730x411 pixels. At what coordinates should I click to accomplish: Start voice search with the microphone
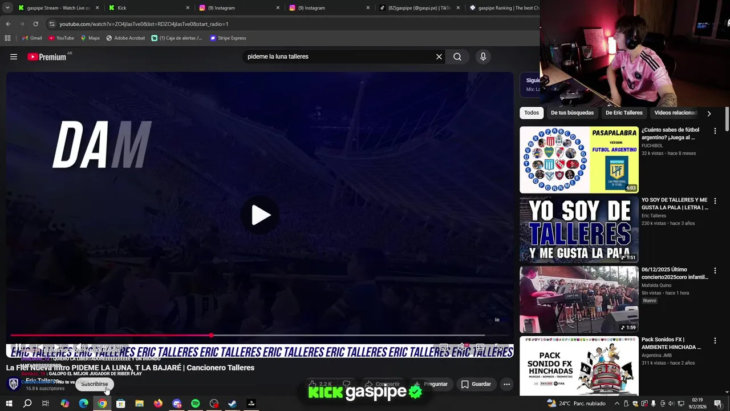point(483,57)
